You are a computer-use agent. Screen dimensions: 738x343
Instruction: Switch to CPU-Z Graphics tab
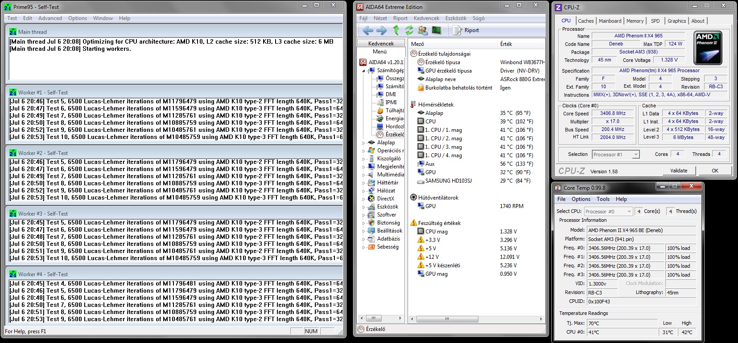(676, 21)
